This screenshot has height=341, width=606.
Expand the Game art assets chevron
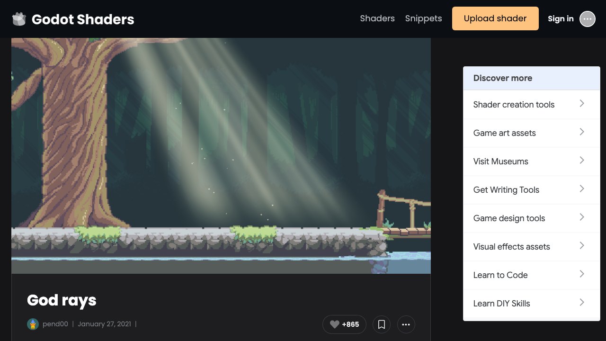(582, 132)
